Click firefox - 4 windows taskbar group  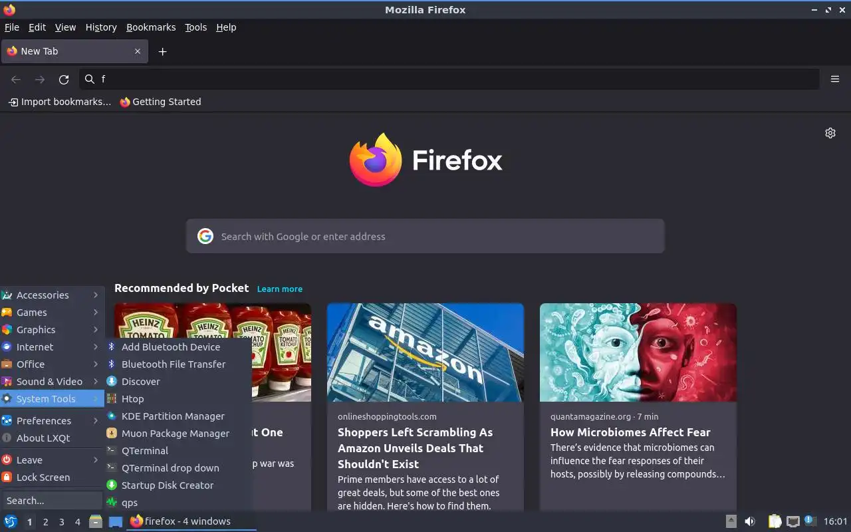click(191, 521)
